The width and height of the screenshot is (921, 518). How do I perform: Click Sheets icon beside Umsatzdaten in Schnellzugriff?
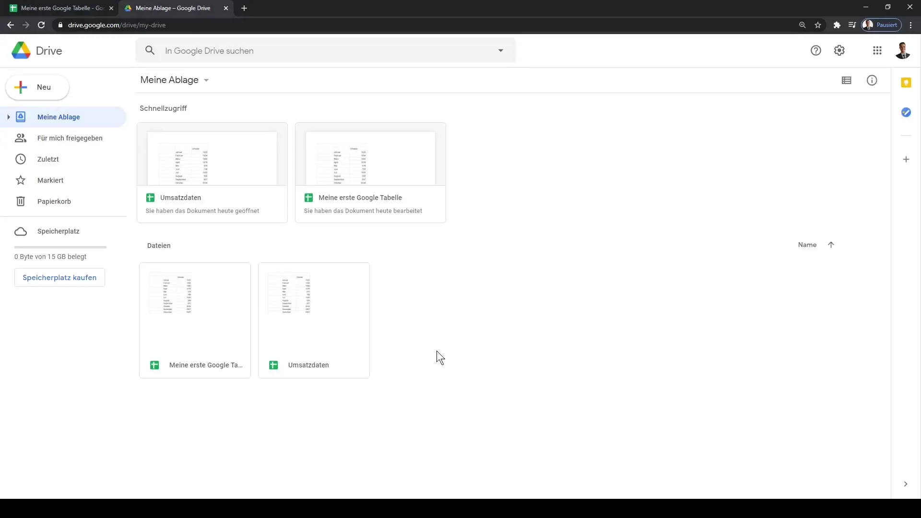point(150,198)
